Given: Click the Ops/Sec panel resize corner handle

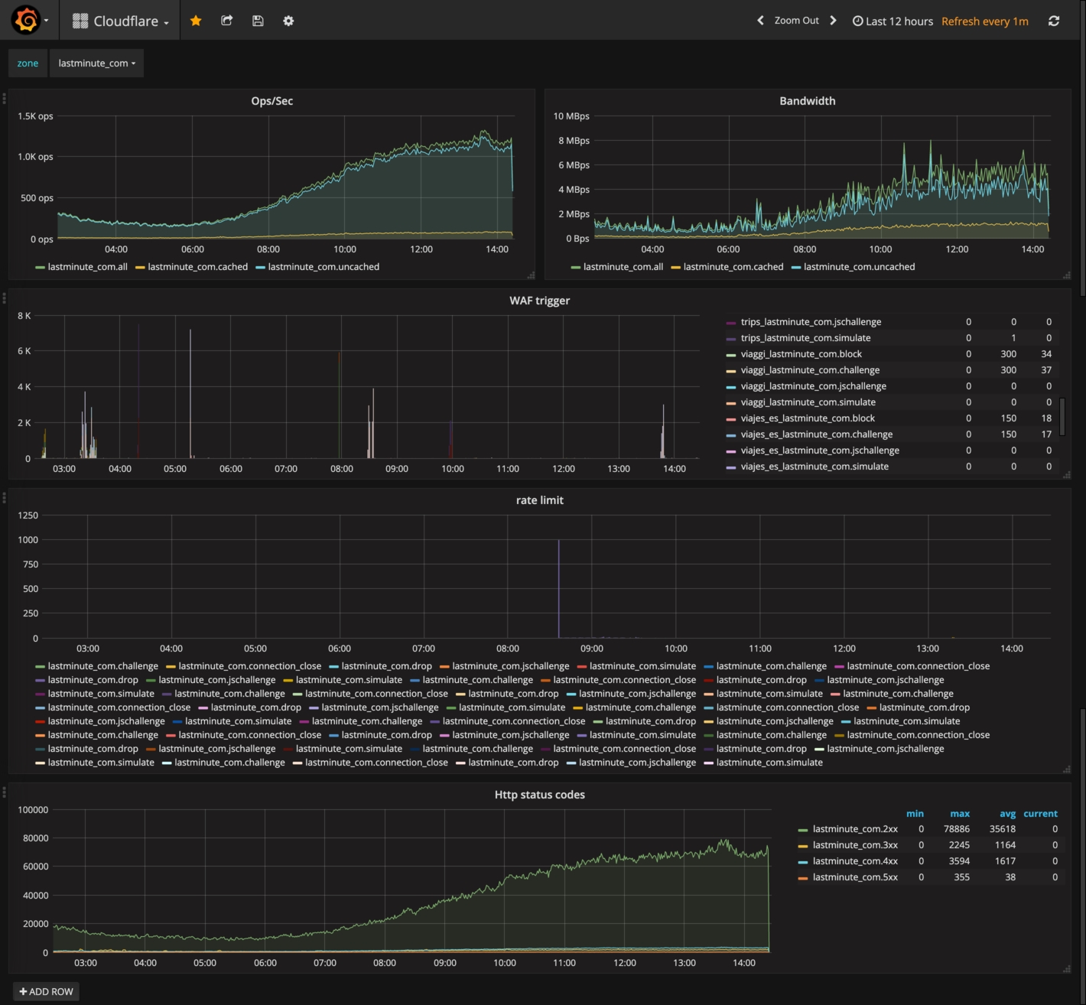Looking at the screenshot, I should [x=531, y=275].
